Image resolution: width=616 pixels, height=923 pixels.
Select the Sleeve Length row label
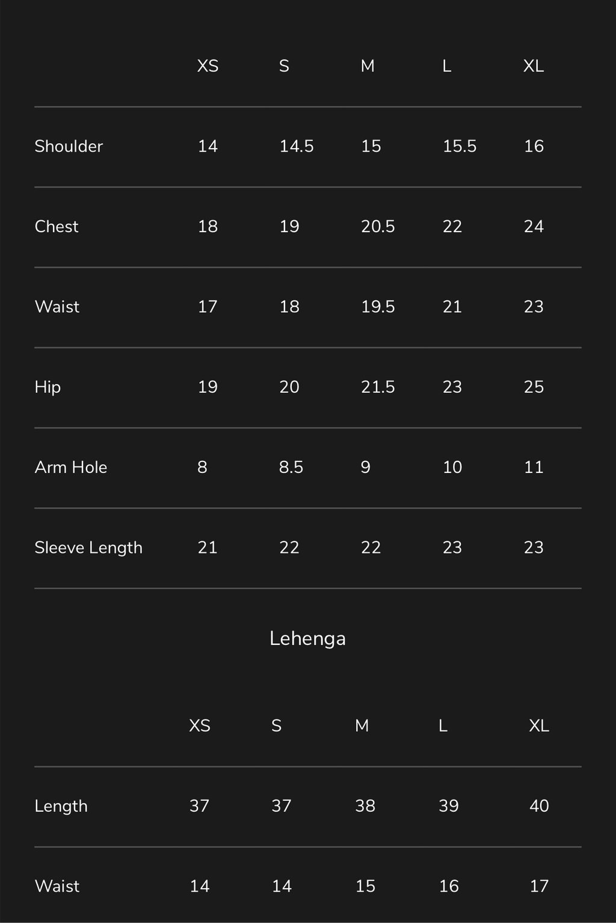point(88,548)
